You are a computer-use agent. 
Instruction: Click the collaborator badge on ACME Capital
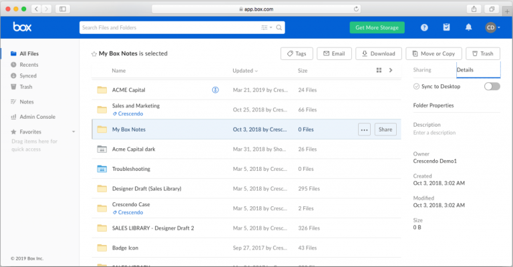pyautogui.click(x=216, y=89)
